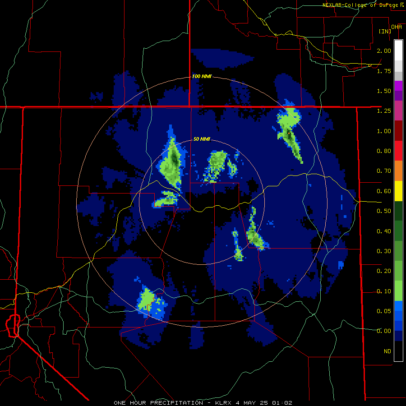Click the 0.80 legend value
This screenshot has width=406, height=406.
(x=384, y=151)
